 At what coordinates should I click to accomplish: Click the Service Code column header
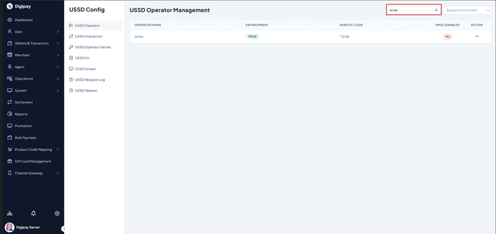351,25
